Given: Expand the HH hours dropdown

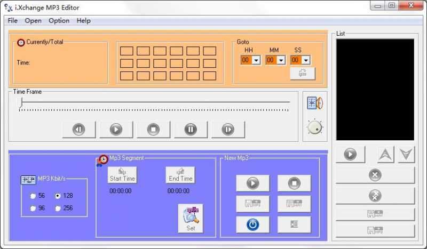Looking at the screenshot, I should point(256,60).
